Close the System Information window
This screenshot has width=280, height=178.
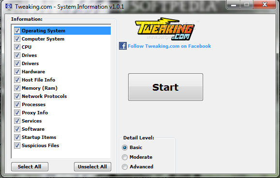(265, 5)
